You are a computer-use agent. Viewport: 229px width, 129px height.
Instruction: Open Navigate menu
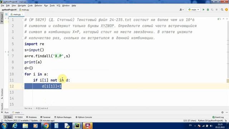click(22, 6)
